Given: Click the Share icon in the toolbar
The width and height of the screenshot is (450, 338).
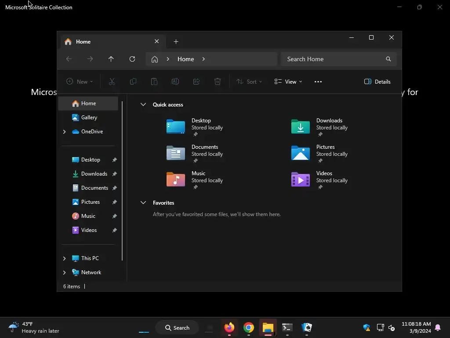Looking at the screenshot, I should (x=196, y=81).
